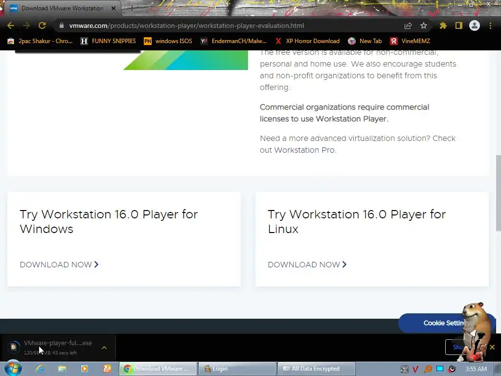Switch to the Chrome Download VMware taskbar button
Screen dimensions: 501x376
[x=158, y=369]
